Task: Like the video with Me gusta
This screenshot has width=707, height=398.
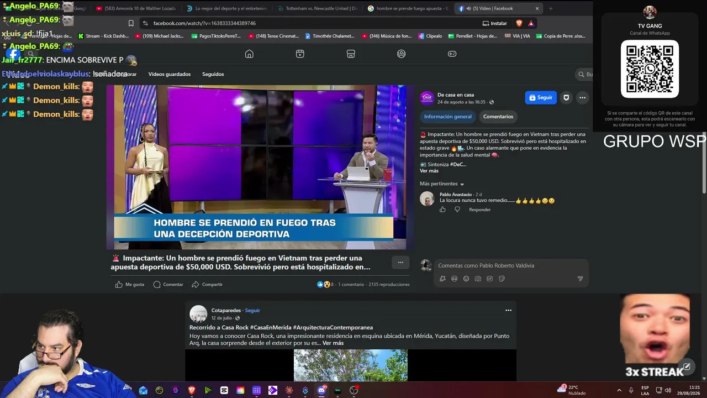Action: coord(130,285)
